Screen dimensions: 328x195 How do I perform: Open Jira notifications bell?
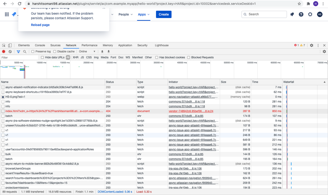click(292, 14)
